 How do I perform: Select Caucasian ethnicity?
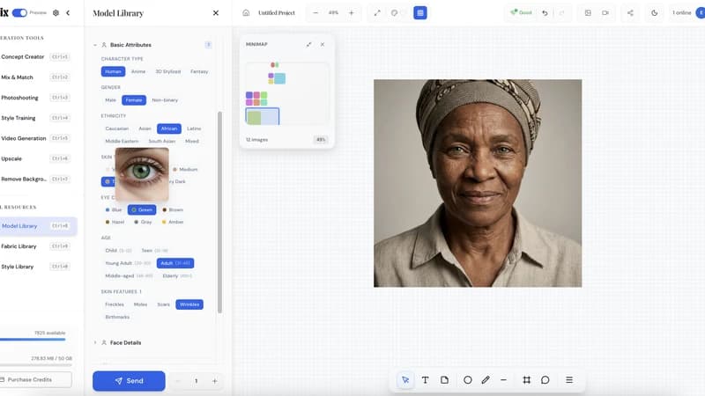pos(117,128)
